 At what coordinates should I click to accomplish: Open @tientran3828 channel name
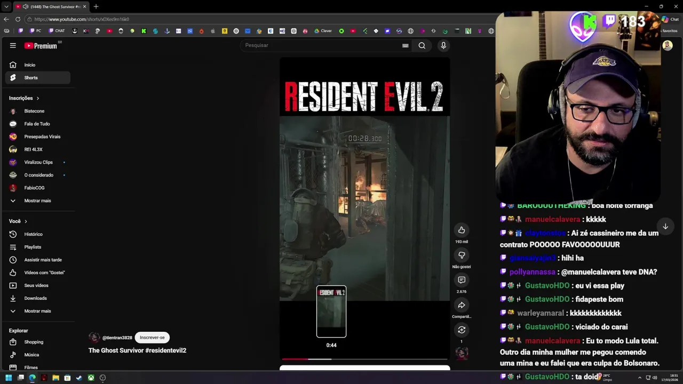pos(117,338)
